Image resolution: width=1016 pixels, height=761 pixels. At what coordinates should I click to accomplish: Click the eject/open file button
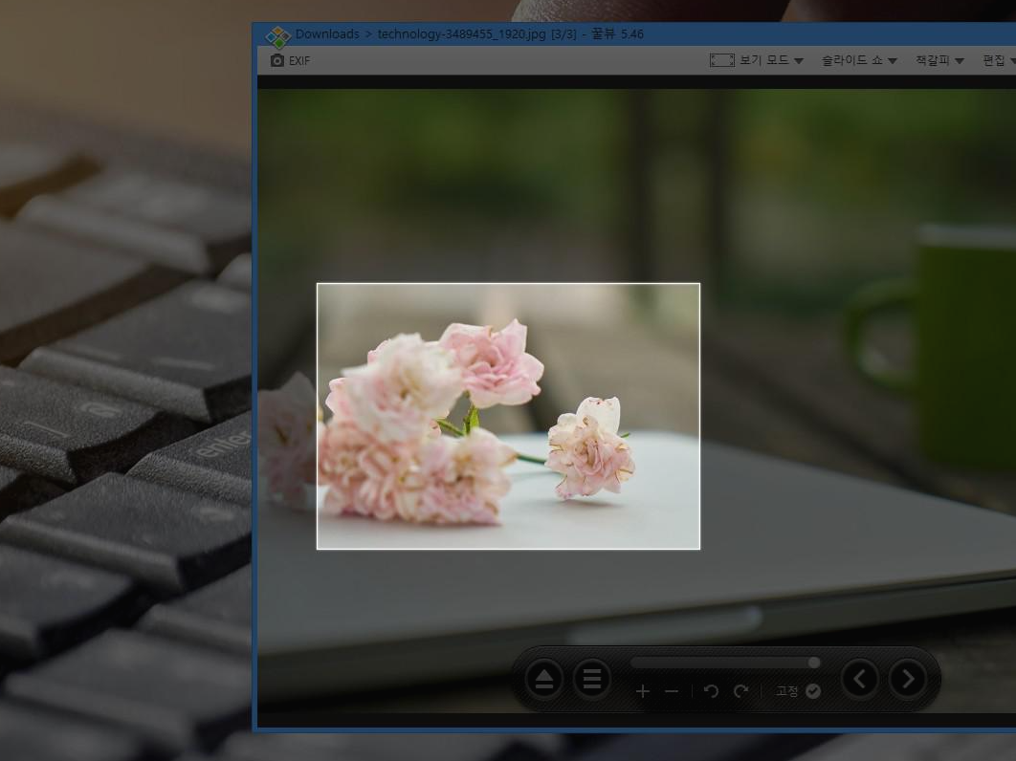click(544, 679)
